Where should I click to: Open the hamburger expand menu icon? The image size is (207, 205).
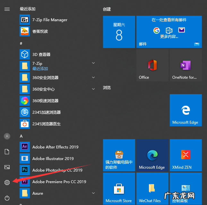point(7,9)
